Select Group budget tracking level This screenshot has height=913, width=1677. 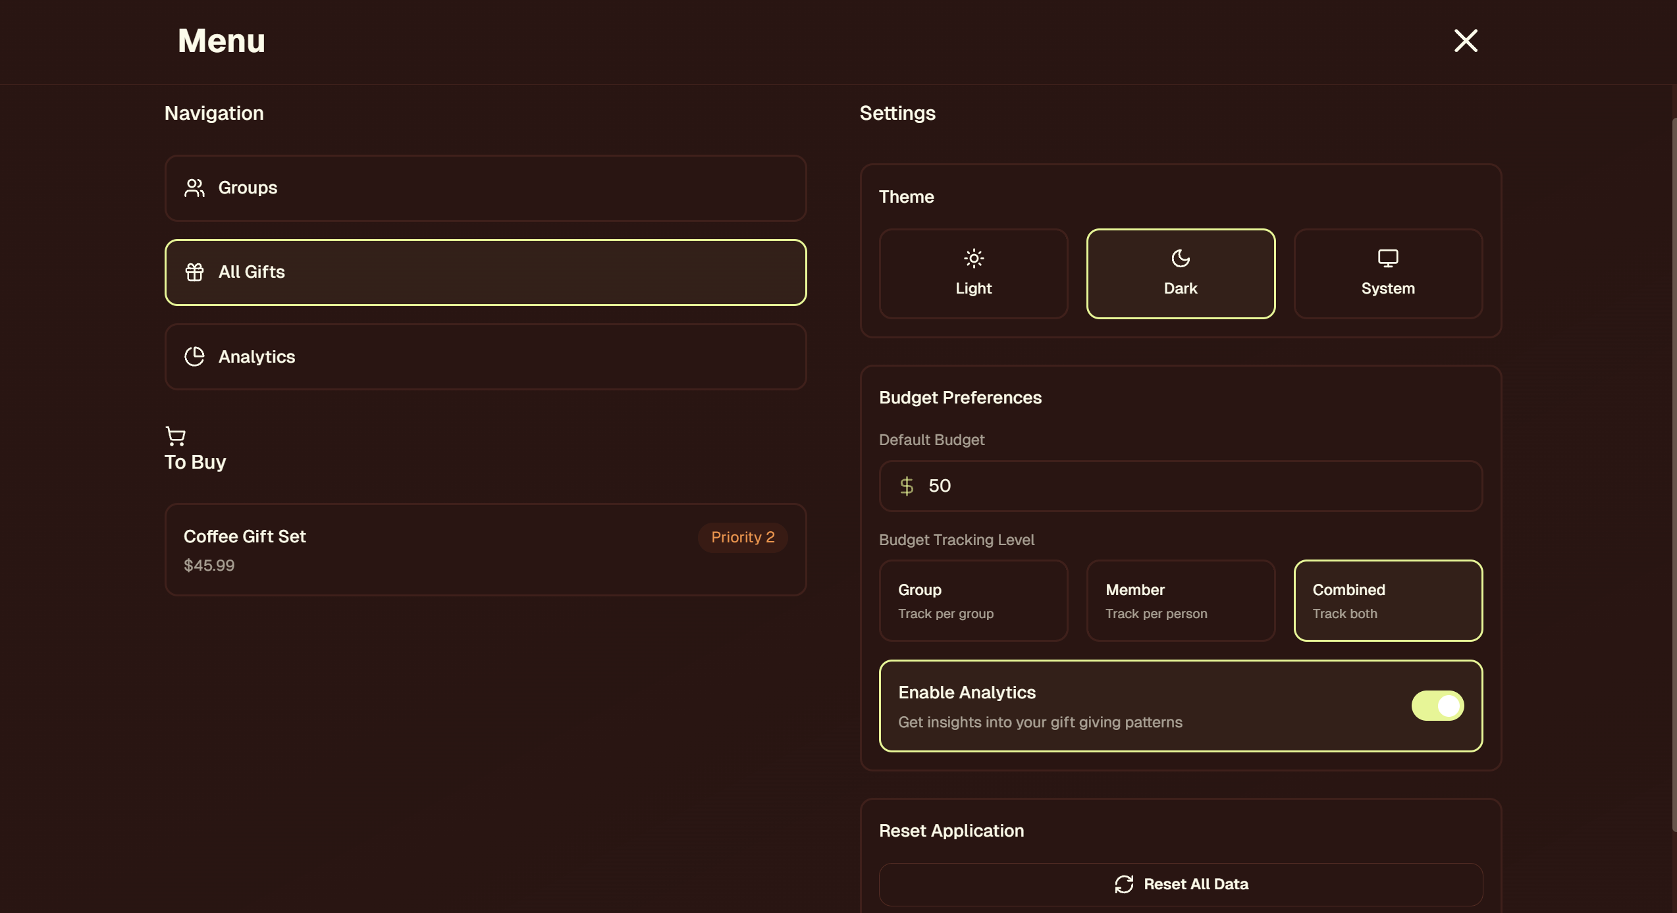point(972,600)
